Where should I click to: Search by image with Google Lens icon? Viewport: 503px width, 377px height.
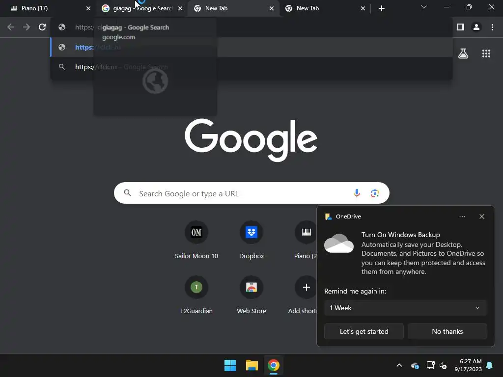375,193
